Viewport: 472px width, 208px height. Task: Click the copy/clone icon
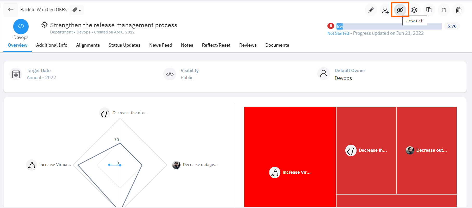[x=429, y=10]
